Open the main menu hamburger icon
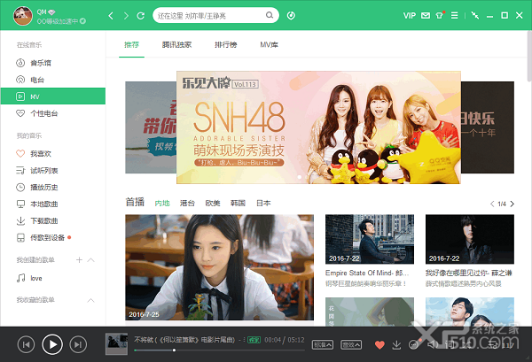 tap(454, 16)
